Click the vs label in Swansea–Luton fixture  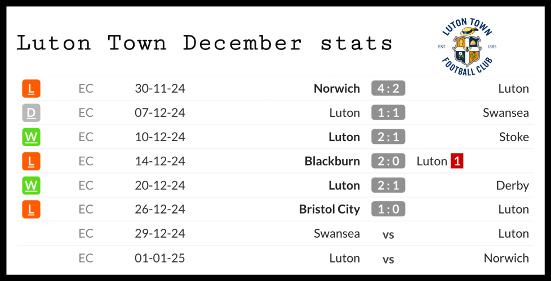pyautogui.click(x=388, y=234)
